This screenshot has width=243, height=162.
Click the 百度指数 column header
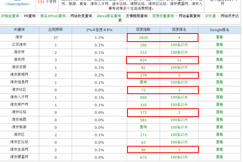pos(143,30)
